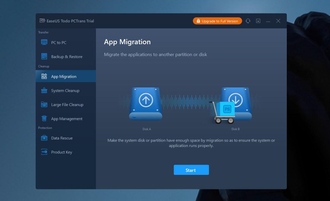Open support via the headset icon
330x201 pixels.
[248, 21]
